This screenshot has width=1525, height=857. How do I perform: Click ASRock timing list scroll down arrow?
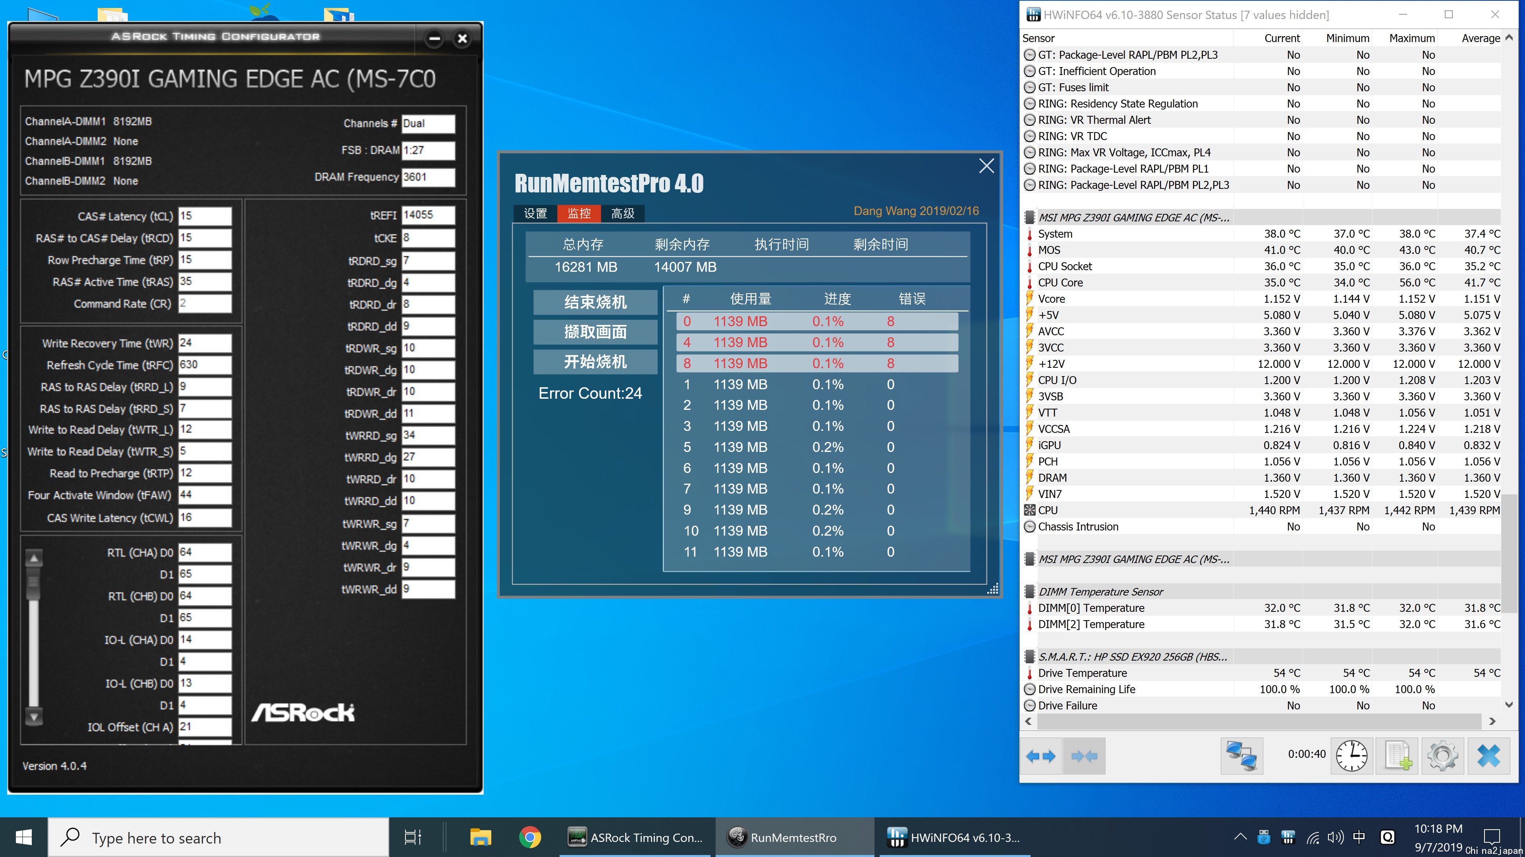pos(34,717)
